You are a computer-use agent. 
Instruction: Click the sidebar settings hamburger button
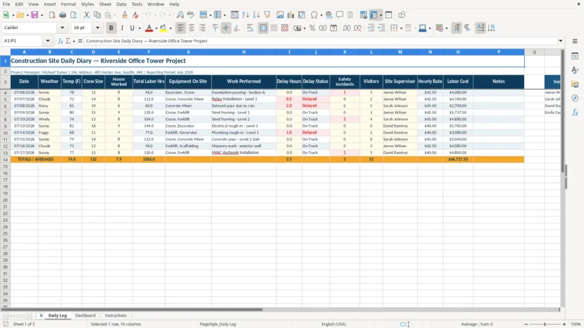coord(575,41)
